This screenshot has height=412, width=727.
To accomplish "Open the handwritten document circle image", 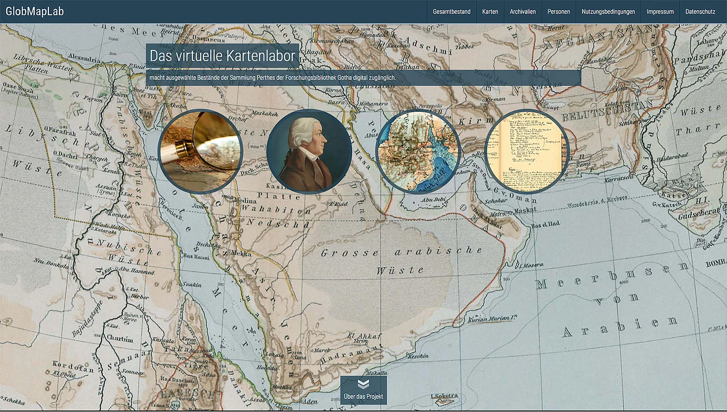I will [x=527, y=152].
